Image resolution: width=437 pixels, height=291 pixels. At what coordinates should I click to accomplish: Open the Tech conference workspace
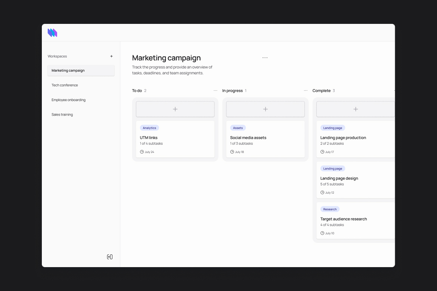coord(65,85)
